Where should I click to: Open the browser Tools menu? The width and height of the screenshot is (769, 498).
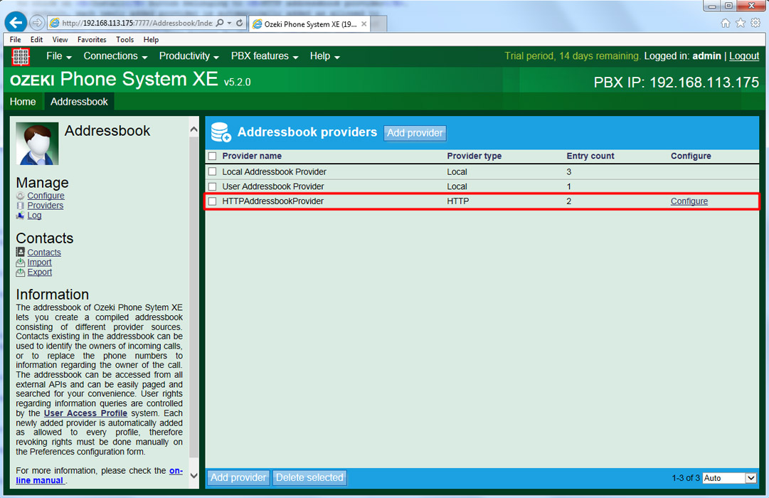pyautogui.click(x=124, y=40)
